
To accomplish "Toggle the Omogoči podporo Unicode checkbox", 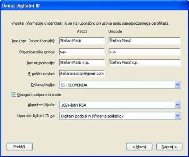I will pyautogui.click(x=14, y=94).
